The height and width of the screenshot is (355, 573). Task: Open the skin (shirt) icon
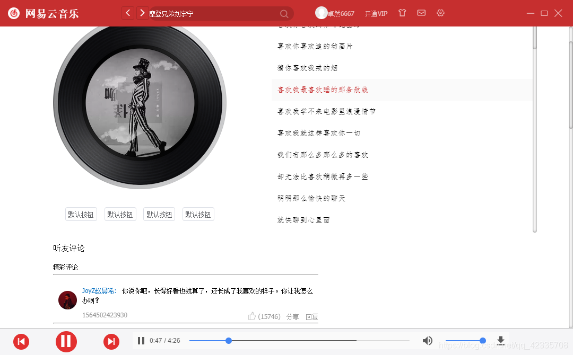click(x=402, y=13)
